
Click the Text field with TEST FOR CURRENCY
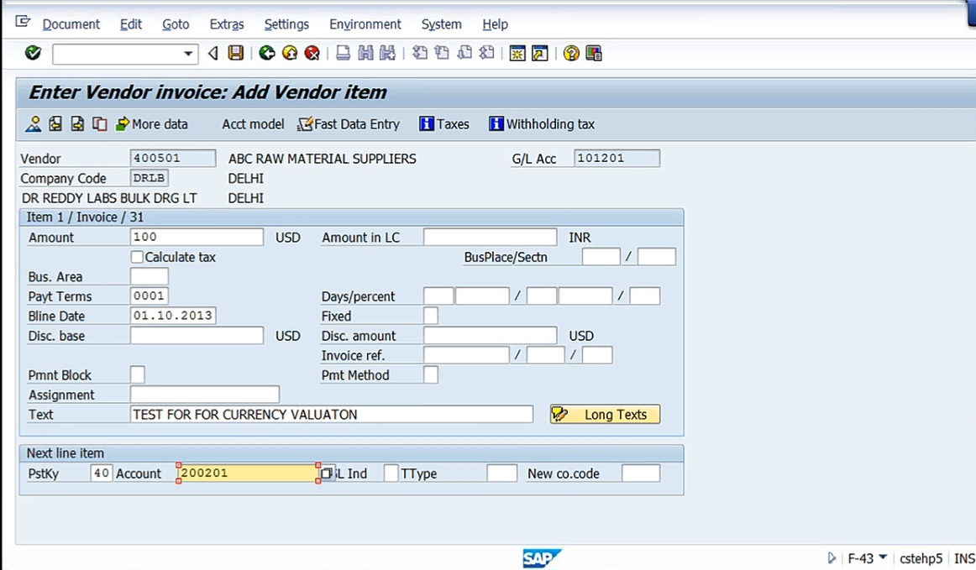pyautogui.click(x=332, y=415)
